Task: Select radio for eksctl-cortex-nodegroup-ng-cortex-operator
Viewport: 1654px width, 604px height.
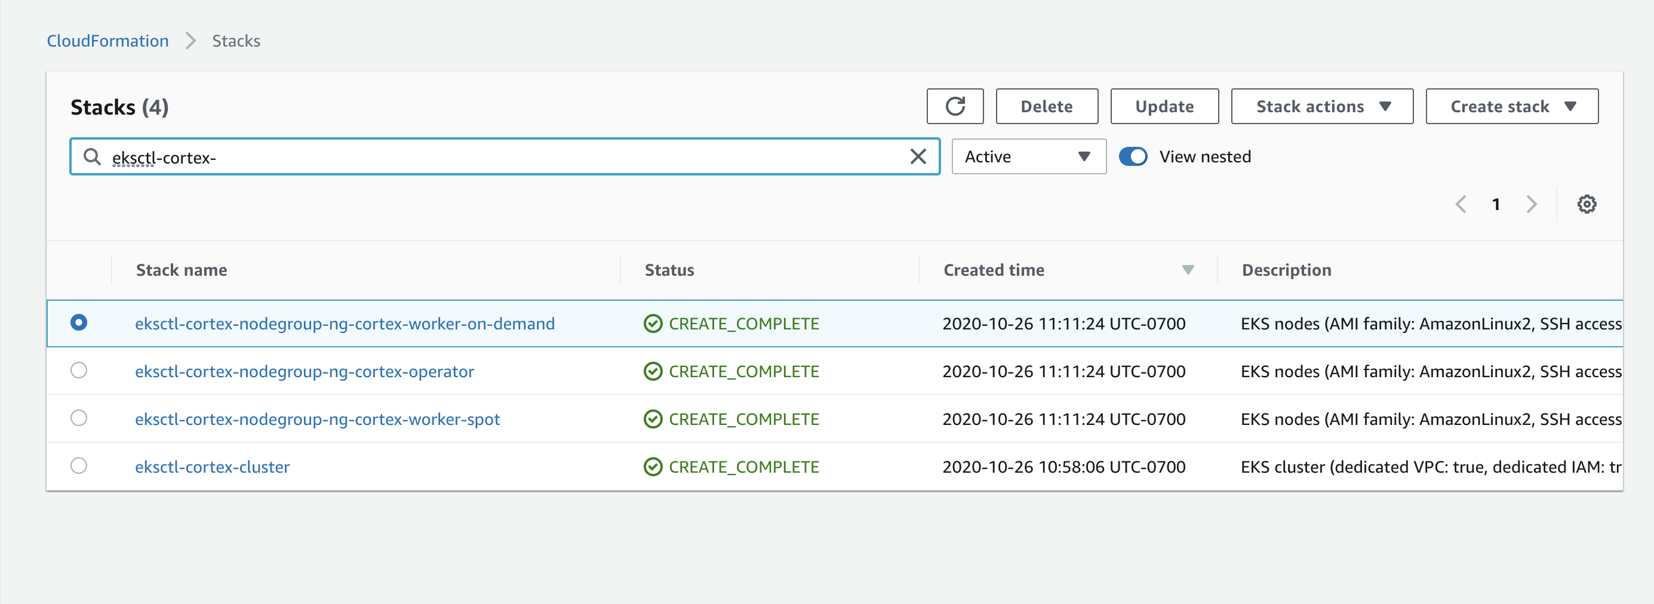Action: [x=79, y=371]
